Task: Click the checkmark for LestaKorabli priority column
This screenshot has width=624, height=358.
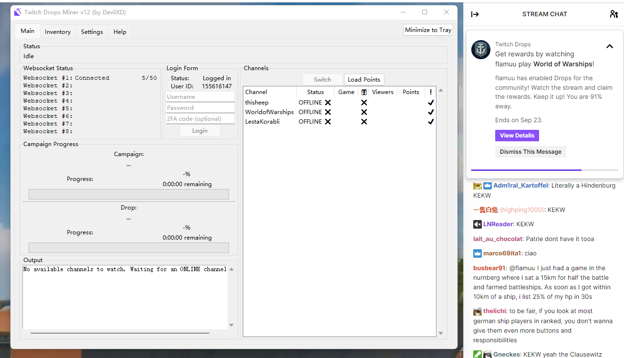Action: (431, 121)
